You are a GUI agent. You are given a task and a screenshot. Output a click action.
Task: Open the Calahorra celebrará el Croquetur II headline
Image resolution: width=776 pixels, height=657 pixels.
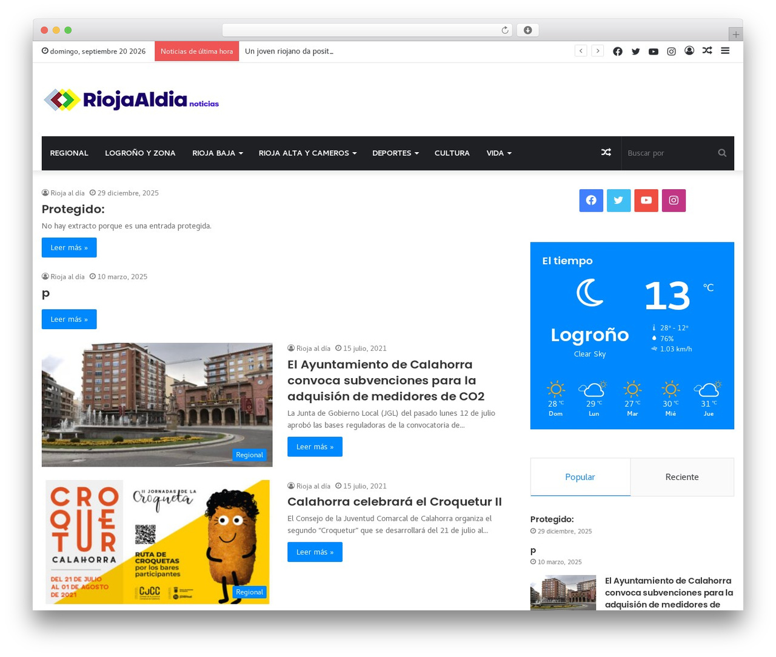(x=395, y=502)
